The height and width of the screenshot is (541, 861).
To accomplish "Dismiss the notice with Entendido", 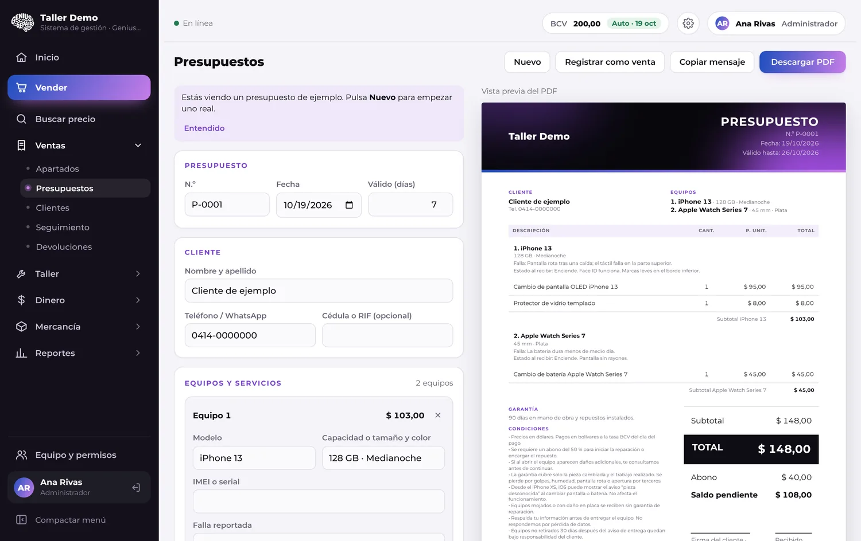I will 204,128.
